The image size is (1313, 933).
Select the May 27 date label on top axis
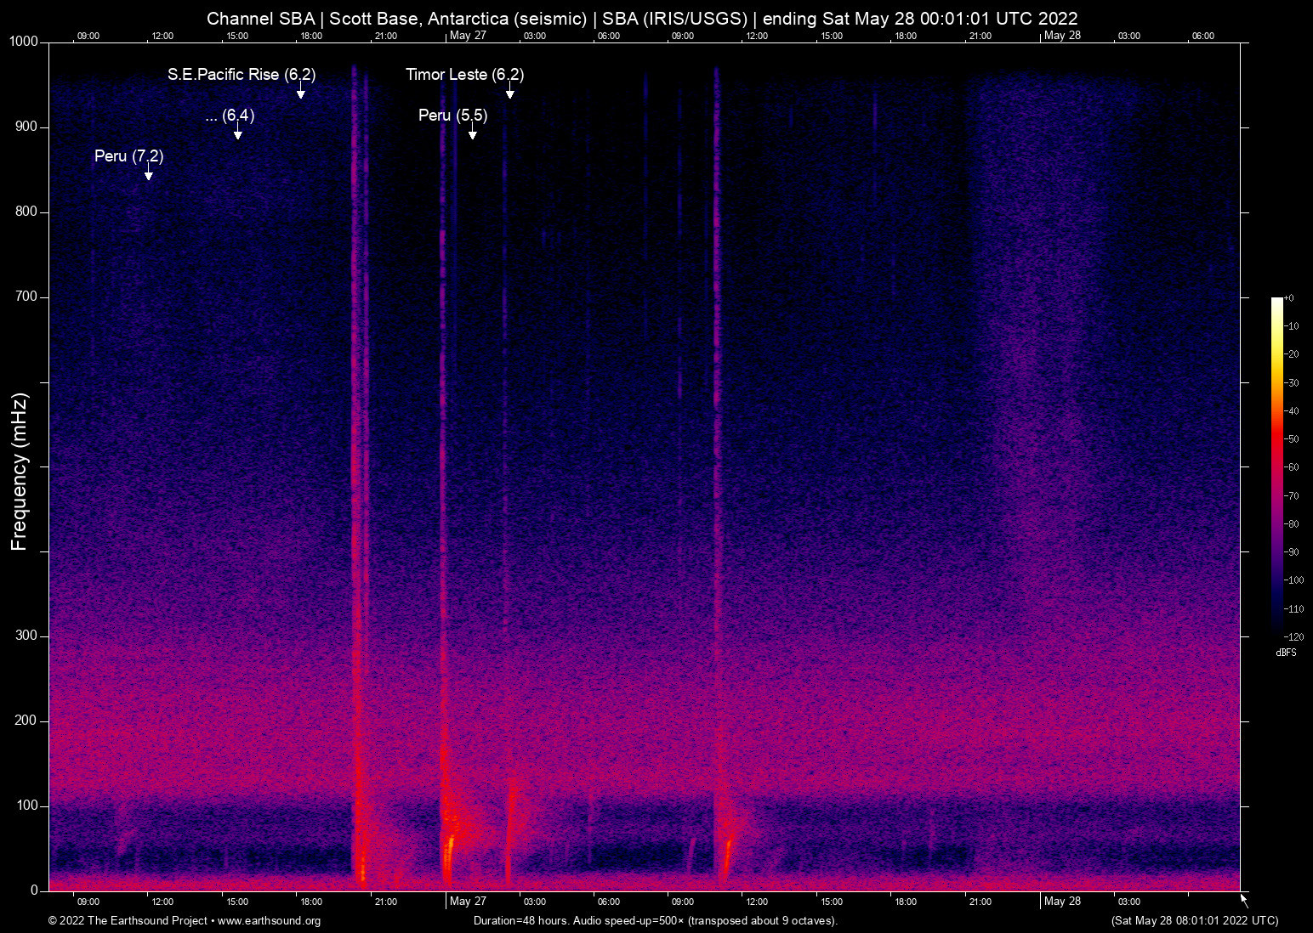(x=469, y=36)
